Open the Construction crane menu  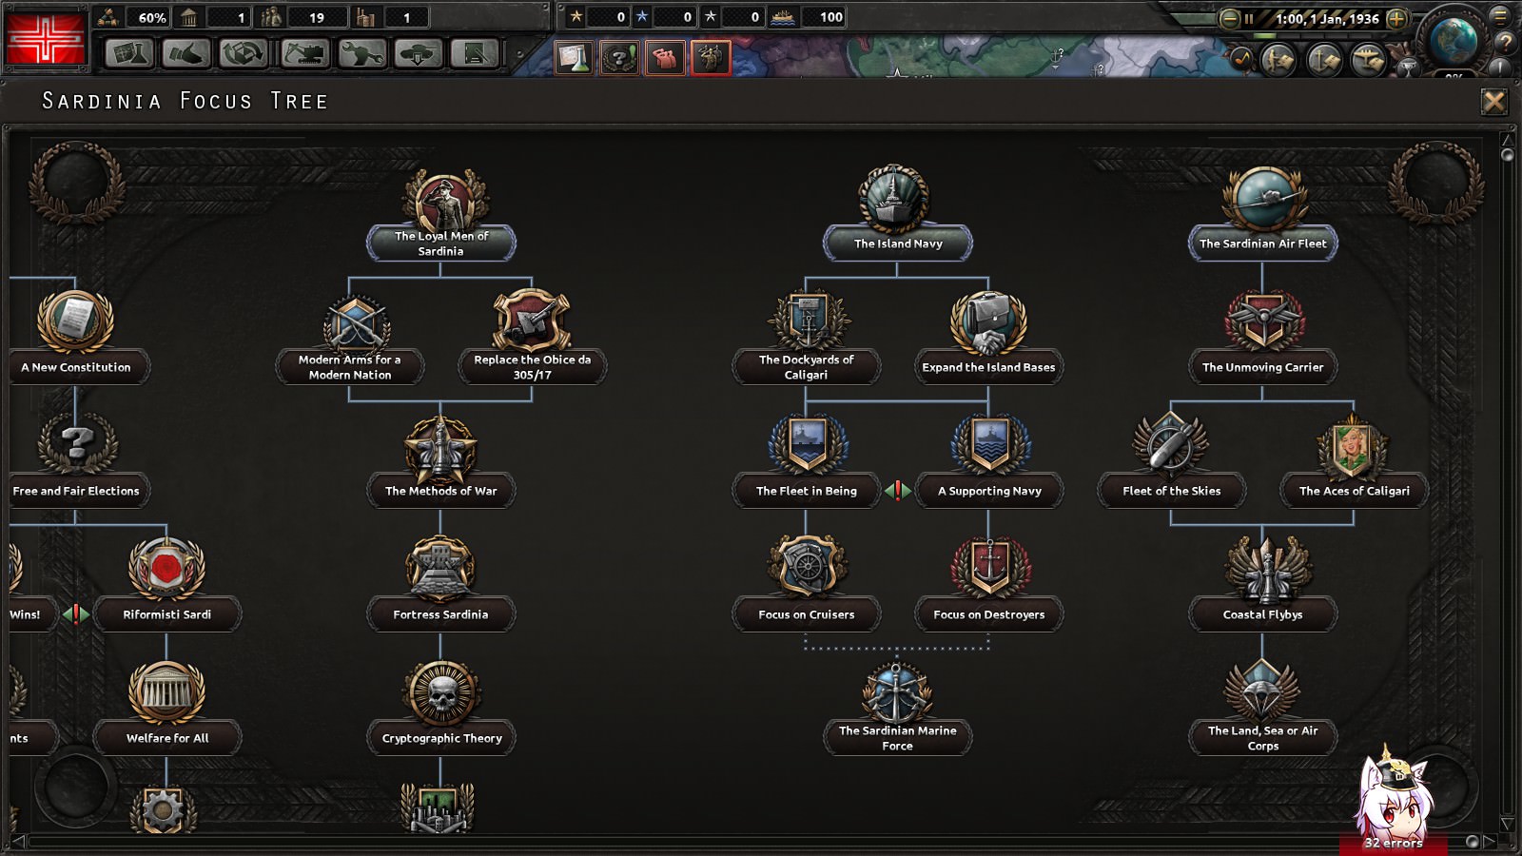304,53
